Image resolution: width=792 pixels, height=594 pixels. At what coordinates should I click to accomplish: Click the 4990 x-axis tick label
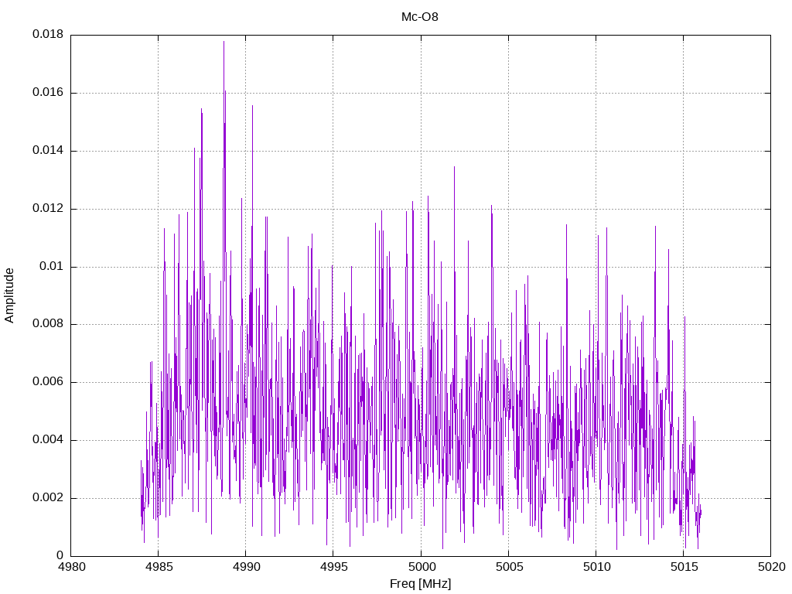pyautogui.click(x=246, y=567)
